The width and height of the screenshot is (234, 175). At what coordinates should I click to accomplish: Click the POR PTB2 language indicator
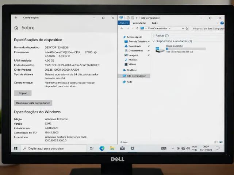pos(194,148)
